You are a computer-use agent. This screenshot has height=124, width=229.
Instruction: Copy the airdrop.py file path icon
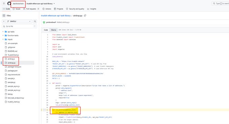[85, 15]
